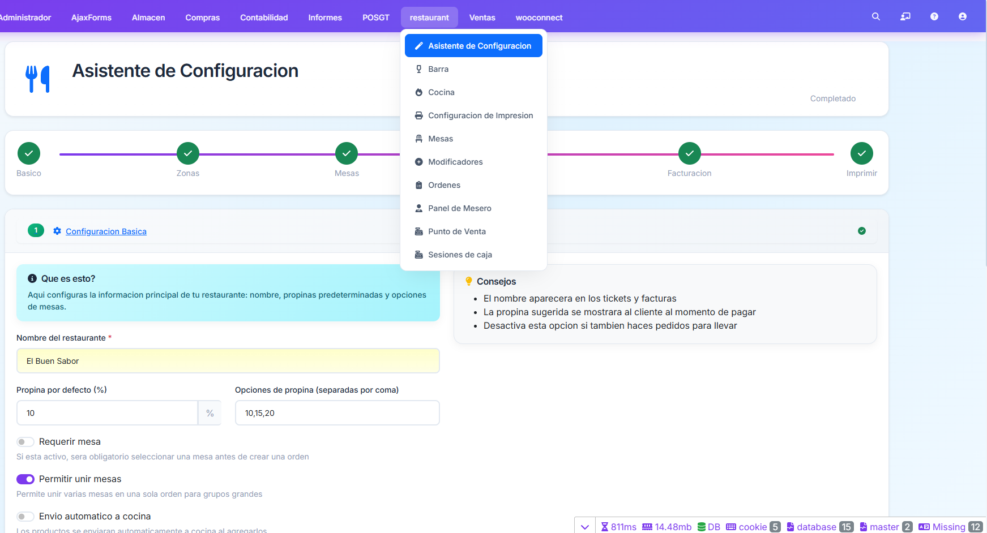Turn off Permitir unir mesas toggle
This screenshot has width=987, height=533.
coord(25,479)
